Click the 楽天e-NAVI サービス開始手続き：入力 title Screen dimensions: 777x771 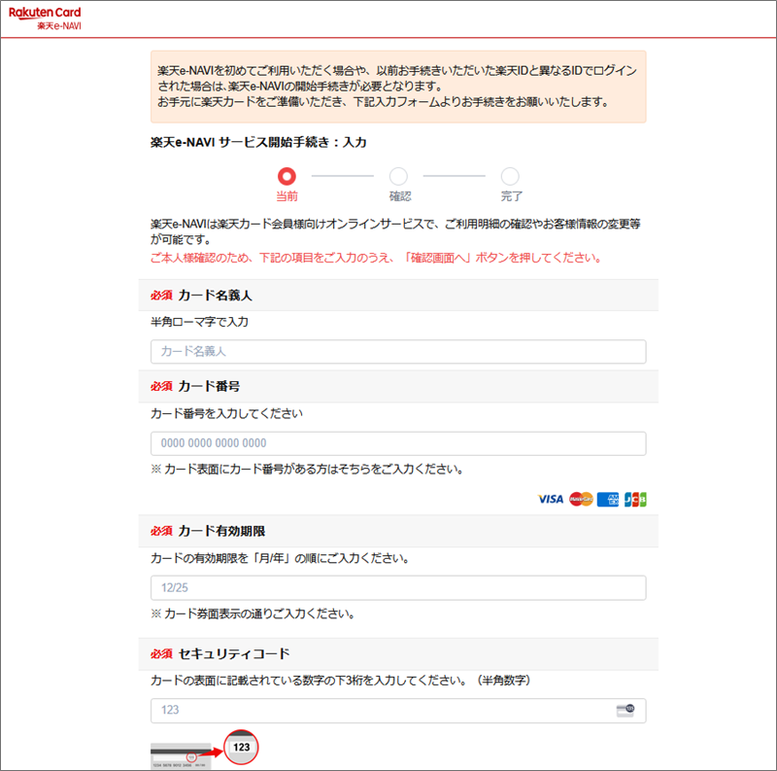pyautogui.click(x=258, y=142)
